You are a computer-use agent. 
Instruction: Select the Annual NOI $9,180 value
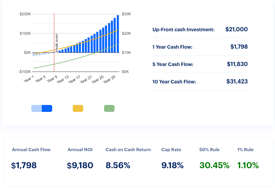click(80, 165)
